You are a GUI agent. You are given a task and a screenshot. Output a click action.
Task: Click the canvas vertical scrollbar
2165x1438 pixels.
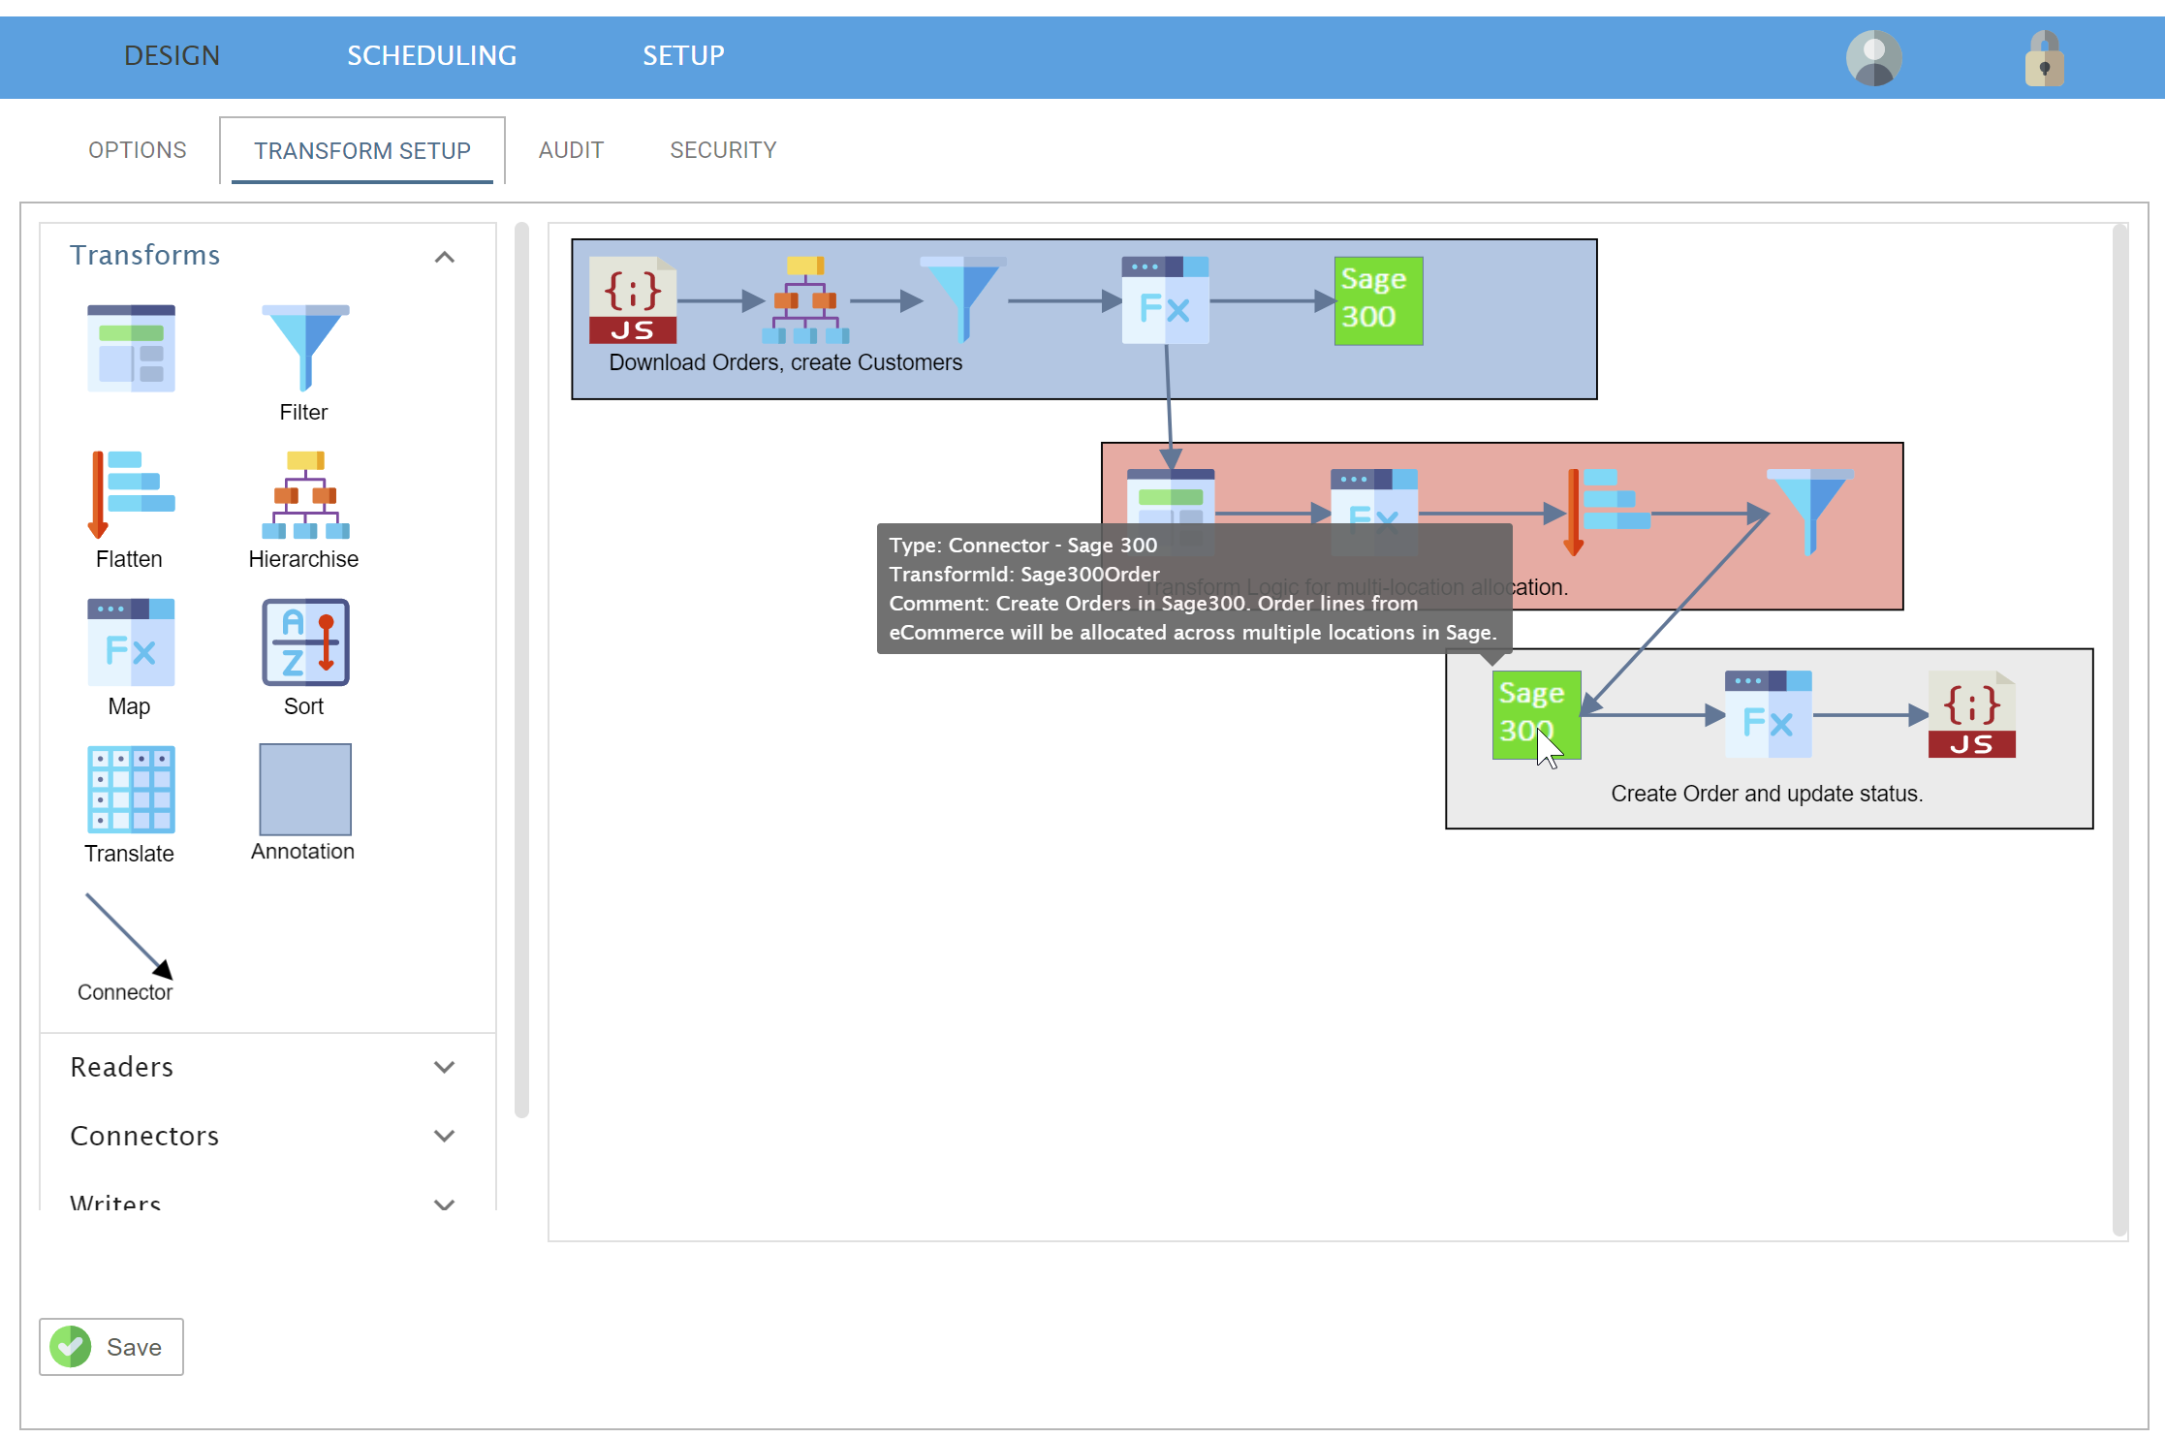point(2120,731)
